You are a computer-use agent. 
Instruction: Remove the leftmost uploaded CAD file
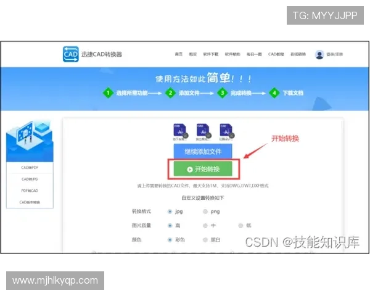click(x=186, y=136)
